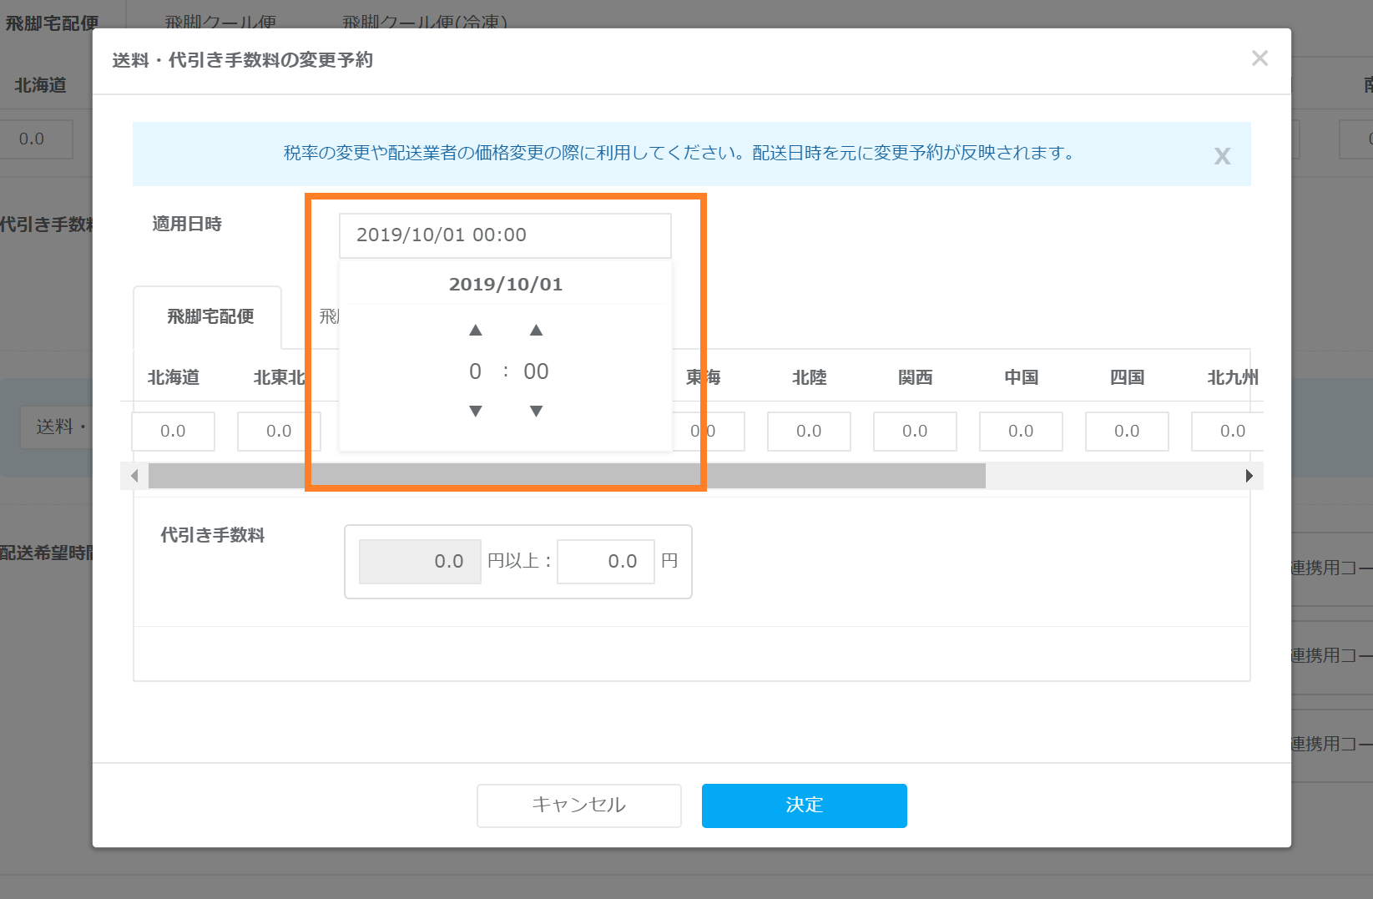This screenshot has height=899, width=1373.
Task: Click the 代引き手数料 fee amount field before 円
Action: tap(606, 562)
